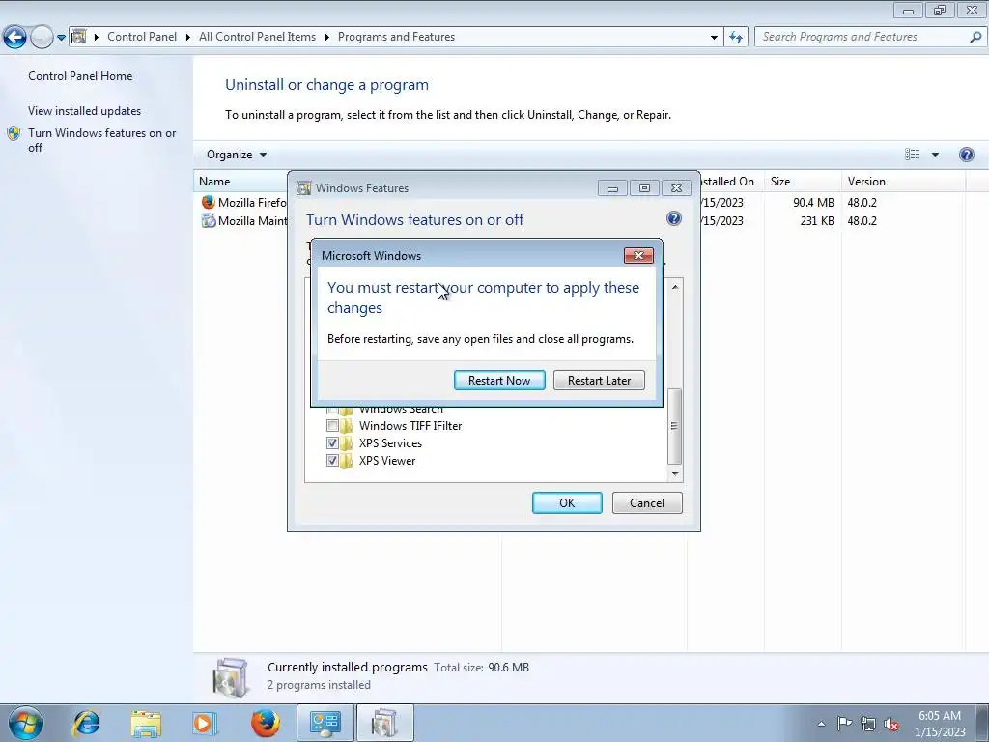Click the search magnifier icon

(x=975, y=38)
